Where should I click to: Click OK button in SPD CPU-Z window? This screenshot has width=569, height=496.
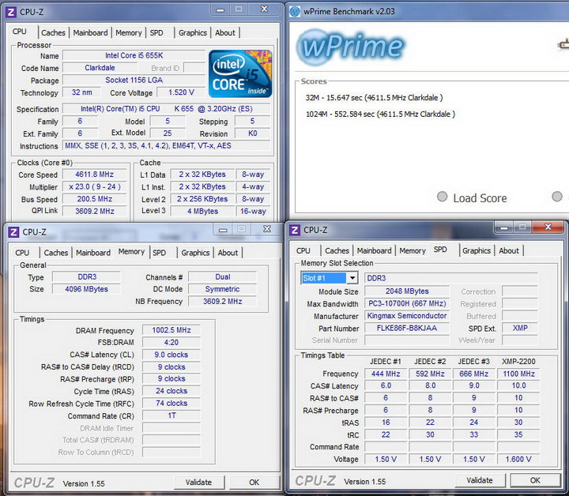[x=535, y=480]
